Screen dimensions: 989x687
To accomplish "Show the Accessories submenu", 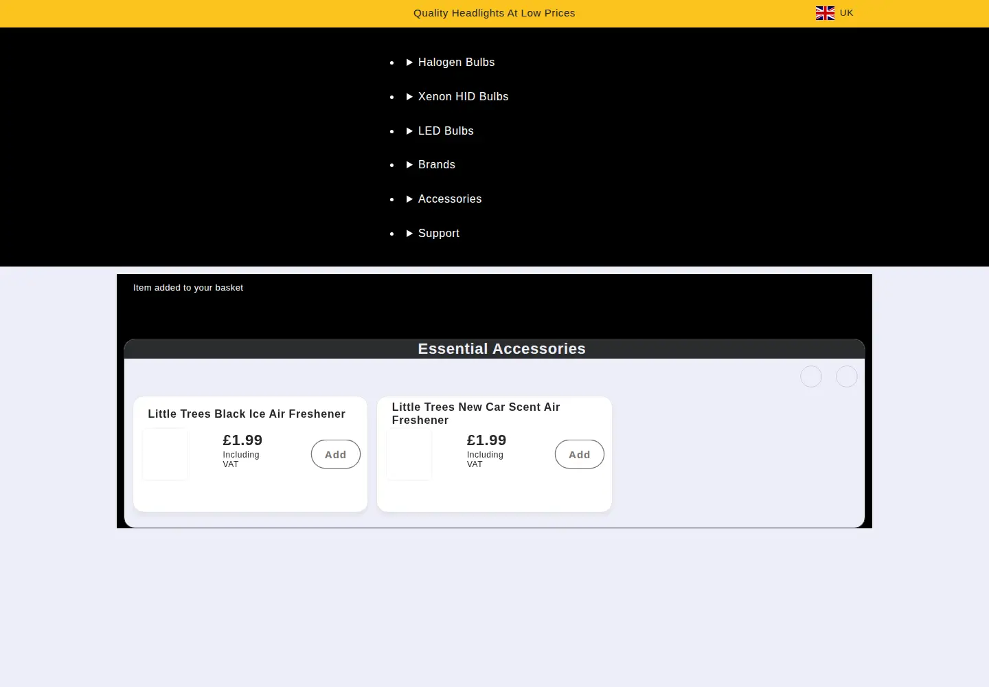I will tap(444, 199).
